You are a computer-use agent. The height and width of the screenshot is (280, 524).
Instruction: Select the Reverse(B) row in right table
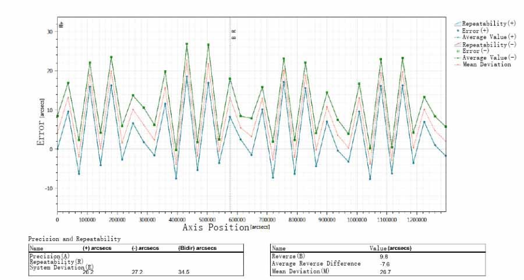[289, 256]
